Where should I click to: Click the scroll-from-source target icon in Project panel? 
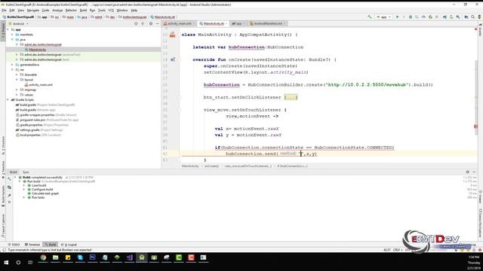tap(136, 23)
